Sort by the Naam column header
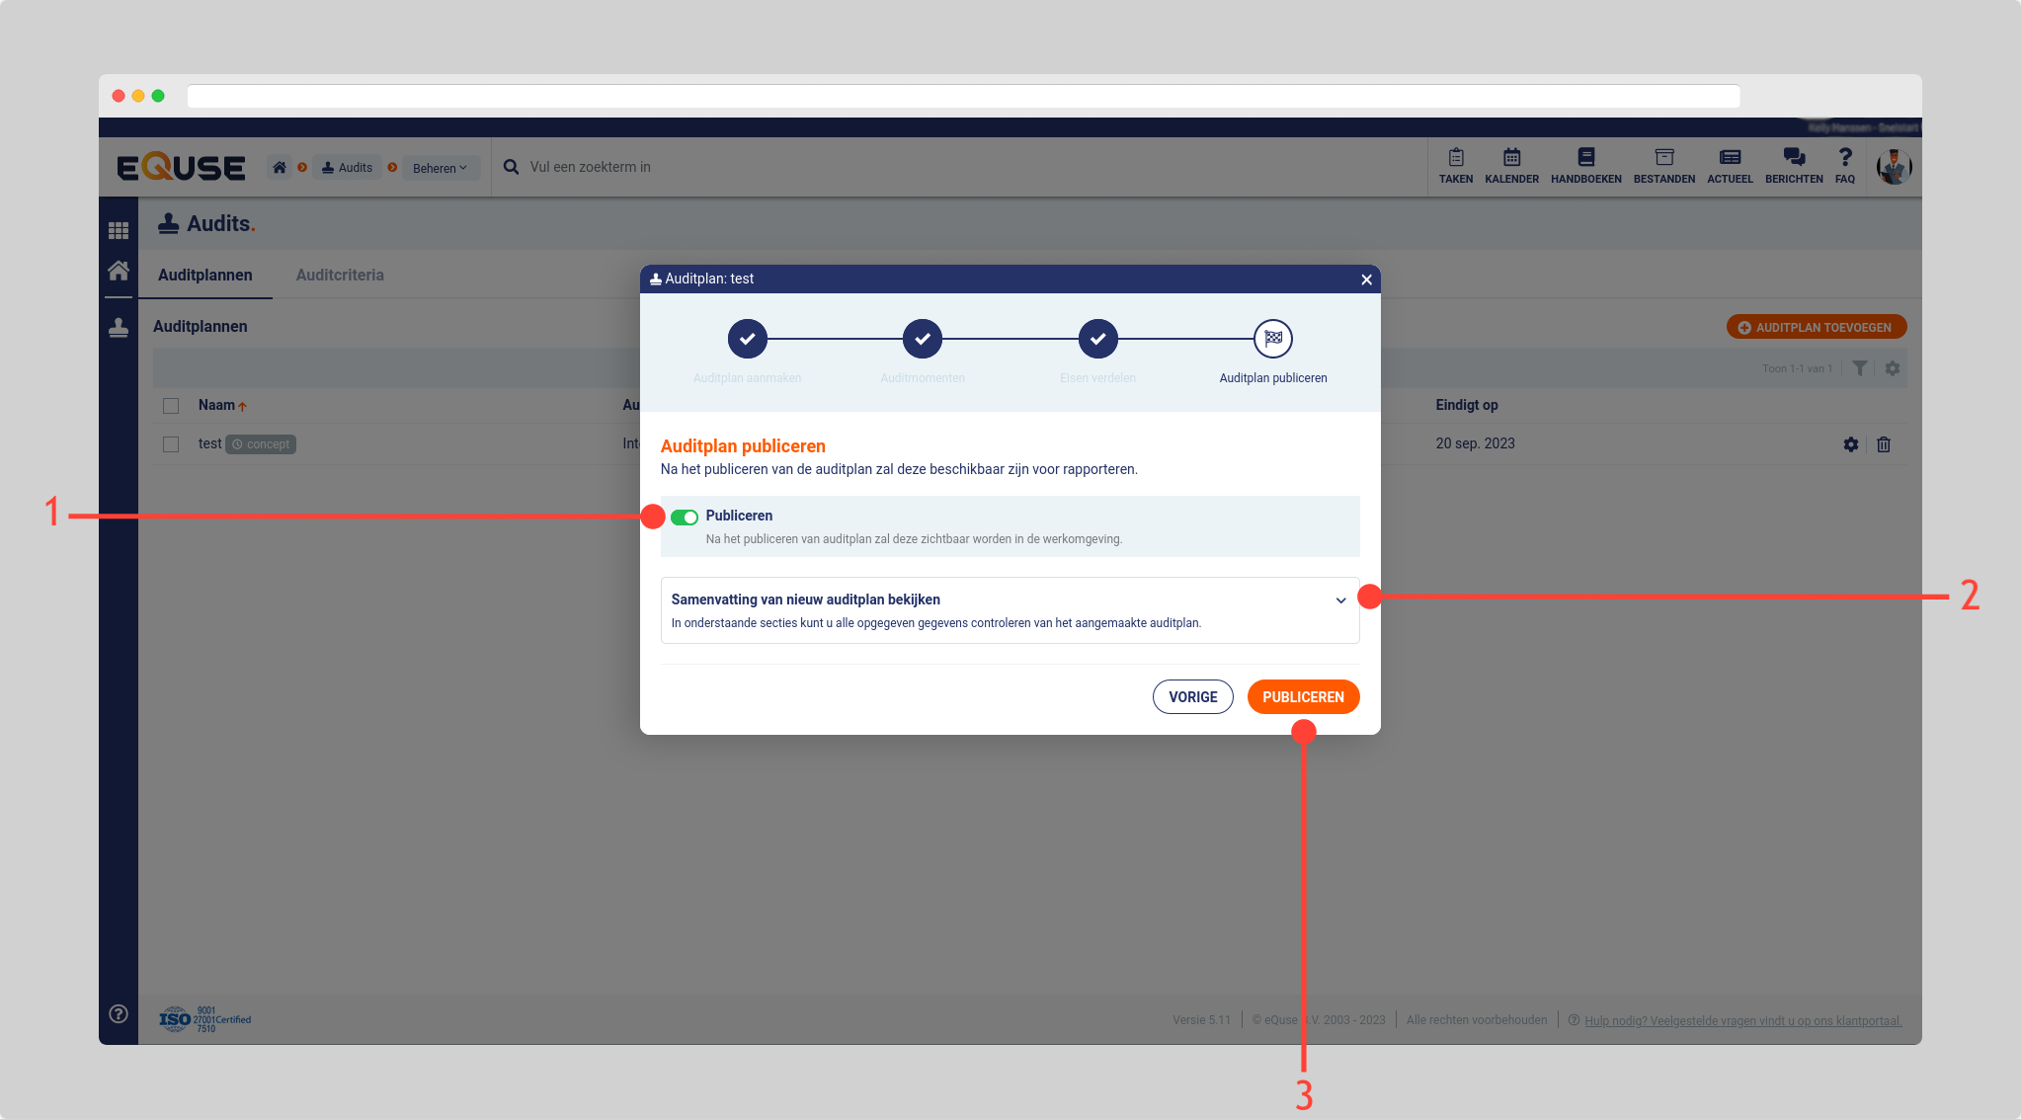 tap(222, 405)
